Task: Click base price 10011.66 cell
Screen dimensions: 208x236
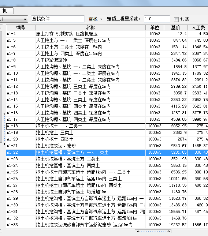Action: click(x=176, y=179)
